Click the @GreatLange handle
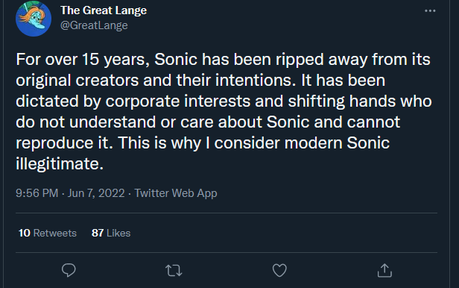The image size is (459, 288). click(94, 25)
